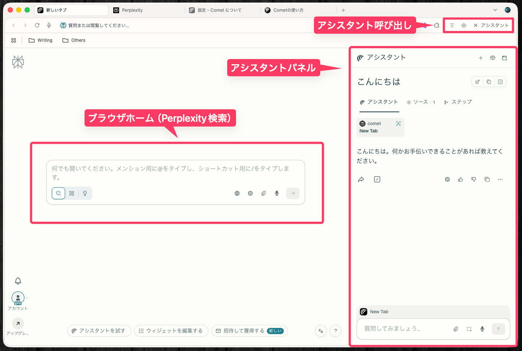522x351 pixels.
Task: Toggle the deep research lightbulb mode
Action: click(85, 193)
